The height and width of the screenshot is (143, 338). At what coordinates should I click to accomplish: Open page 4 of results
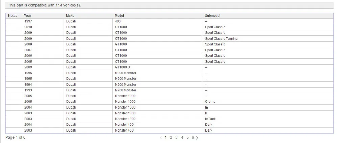(x=182, y=137)
